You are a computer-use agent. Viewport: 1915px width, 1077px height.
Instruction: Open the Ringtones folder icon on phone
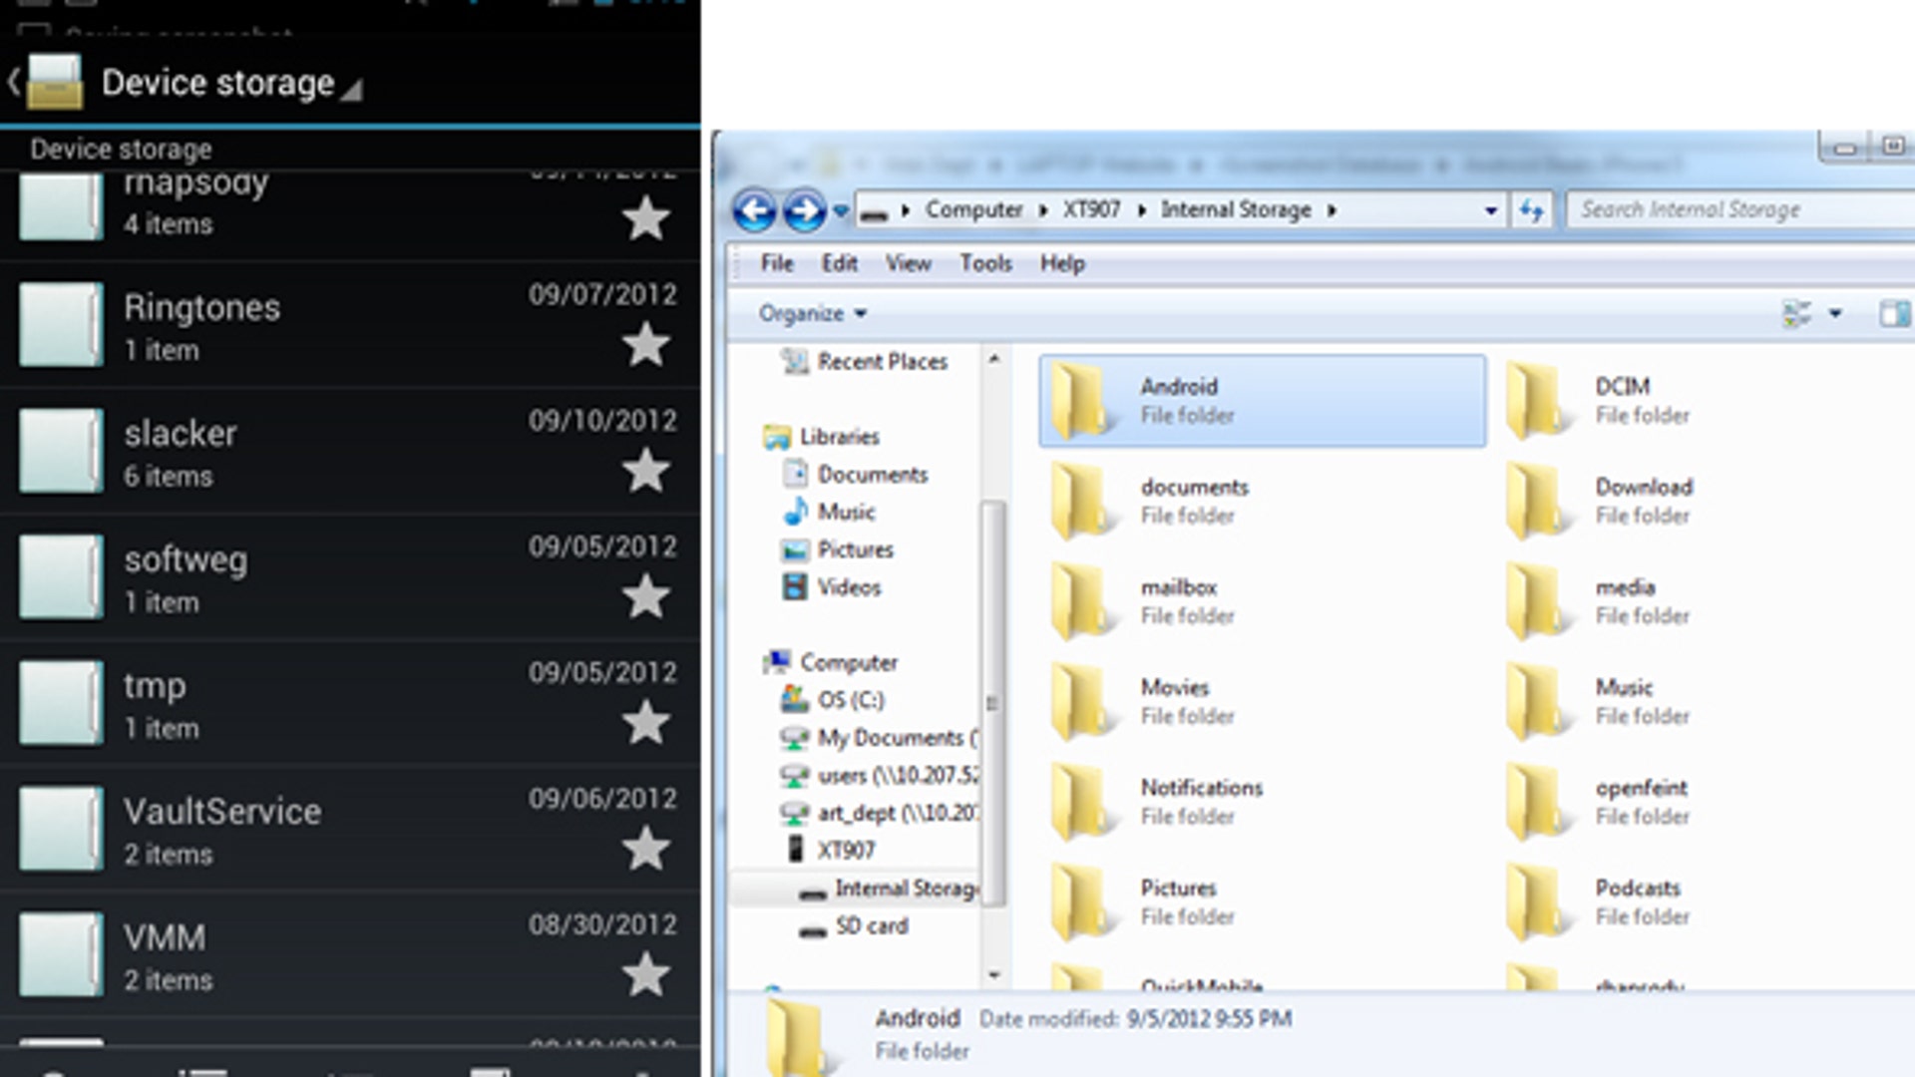pyautogui.click(x=61, y=325)
